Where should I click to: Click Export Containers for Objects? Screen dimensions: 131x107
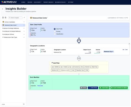tap(119, 88)
